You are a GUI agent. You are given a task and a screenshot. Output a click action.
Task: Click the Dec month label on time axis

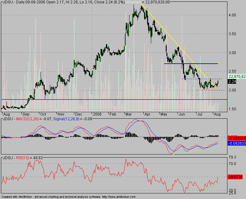pyautogui.click(x=79, y=114)
